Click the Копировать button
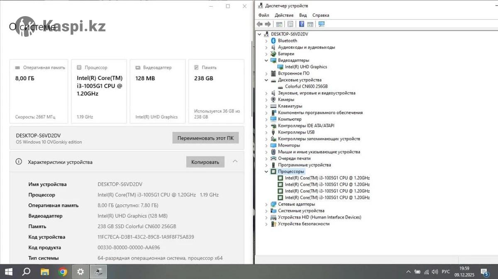 (205, 162)
